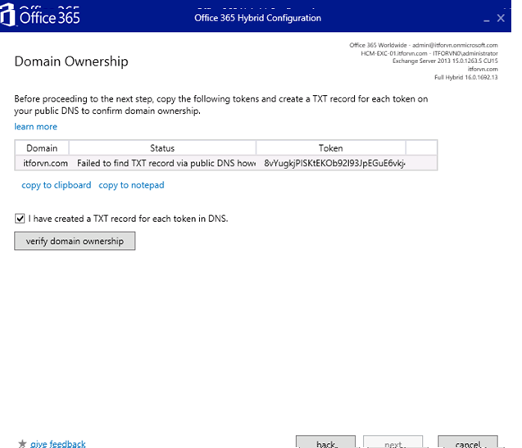Viewport: 522px width, 448px height.
Task: Select the Failed to find TXT record status cell
Action: point(162,163)
